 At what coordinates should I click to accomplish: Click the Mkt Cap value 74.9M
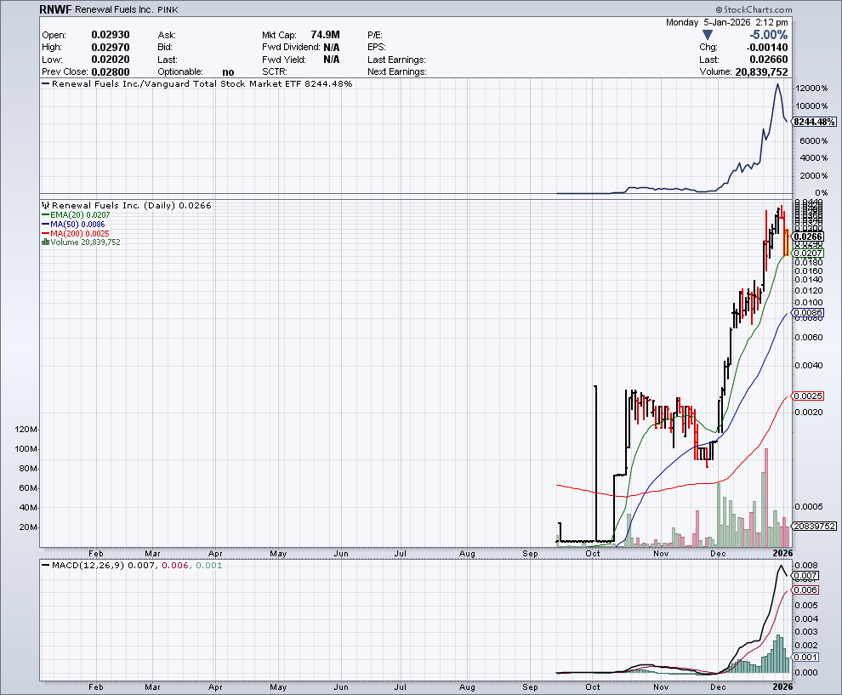[325, 35]
